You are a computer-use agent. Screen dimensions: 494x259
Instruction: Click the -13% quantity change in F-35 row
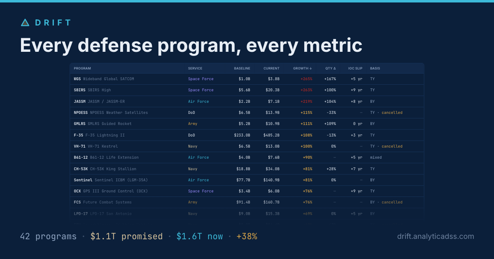[331, 135]
